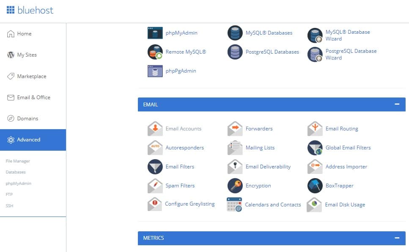The image size is (409, 252).
Task: Open File Manager sidebar sublink
Action: (x=18, y=161)
